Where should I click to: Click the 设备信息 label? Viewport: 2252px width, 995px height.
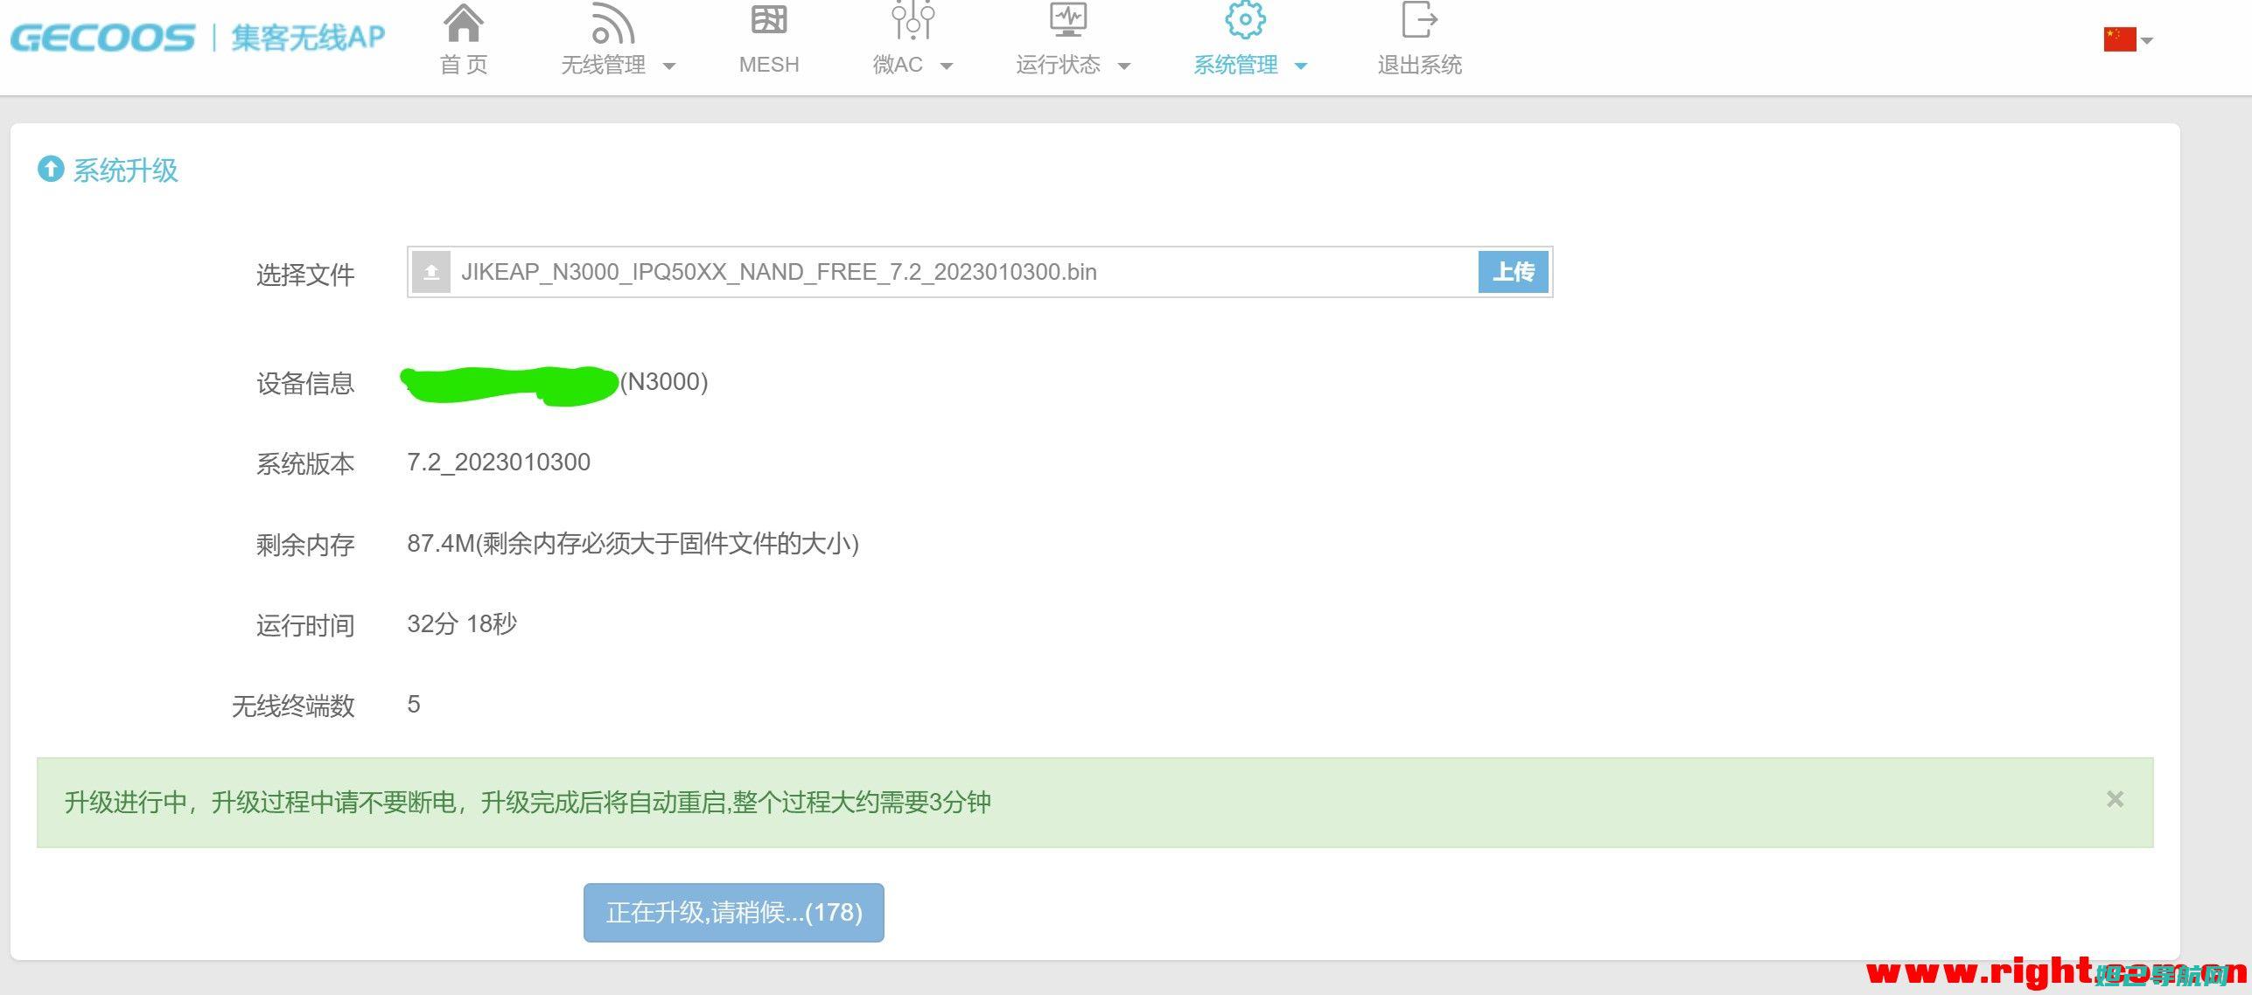tap(305, 383)
